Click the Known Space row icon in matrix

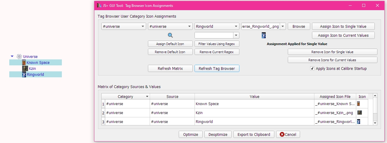[x=358, y=104]
